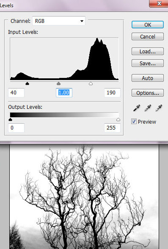Select the output white level slider
This screenshot has width=168, height=249.
(118, 119)
